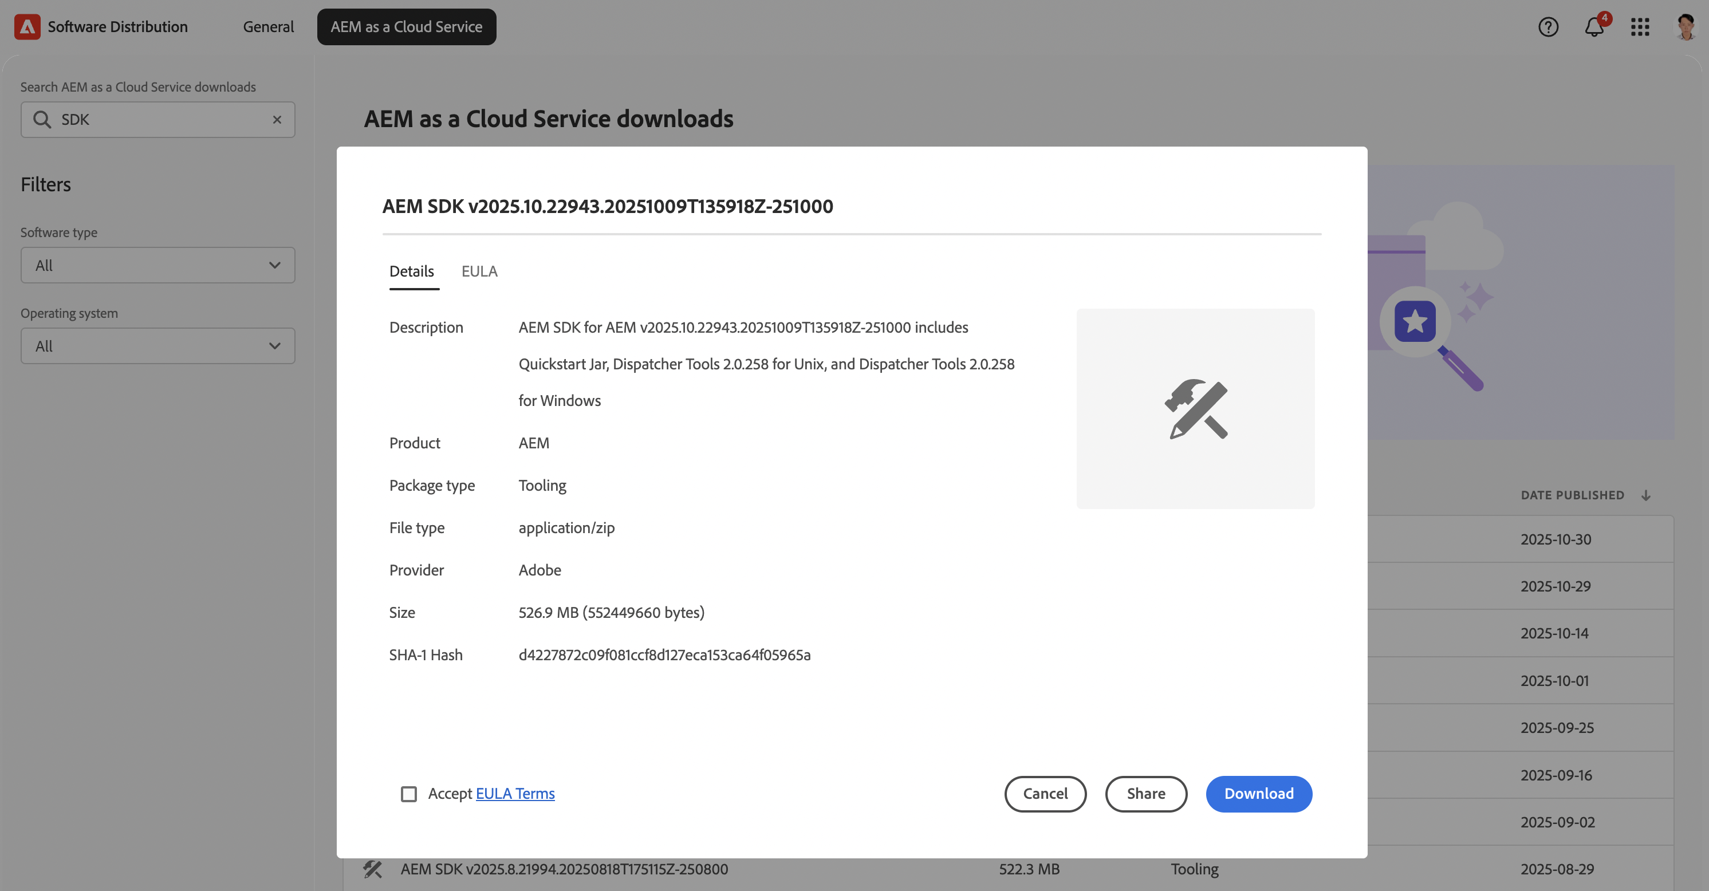Open the notifications bell icon
This screenshot has width=1709, height=891.
pos(1593,27)
